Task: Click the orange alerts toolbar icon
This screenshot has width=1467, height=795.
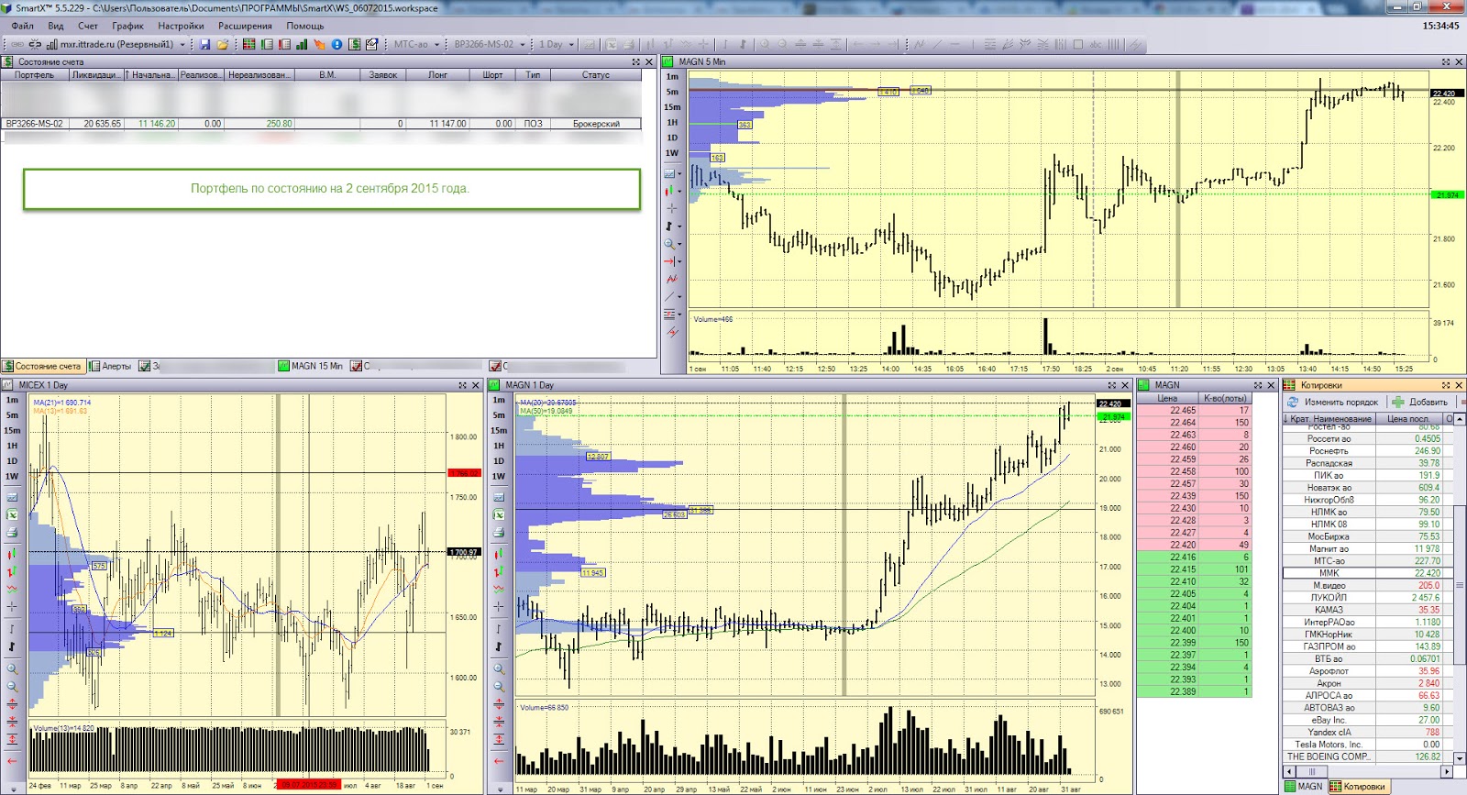Action: (319, 44)
